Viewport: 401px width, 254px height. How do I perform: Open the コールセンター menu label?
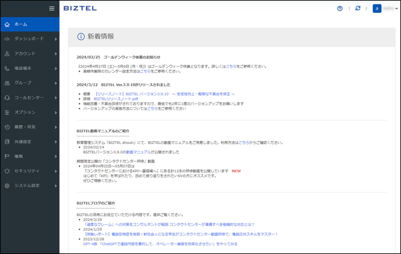[29, 98]
